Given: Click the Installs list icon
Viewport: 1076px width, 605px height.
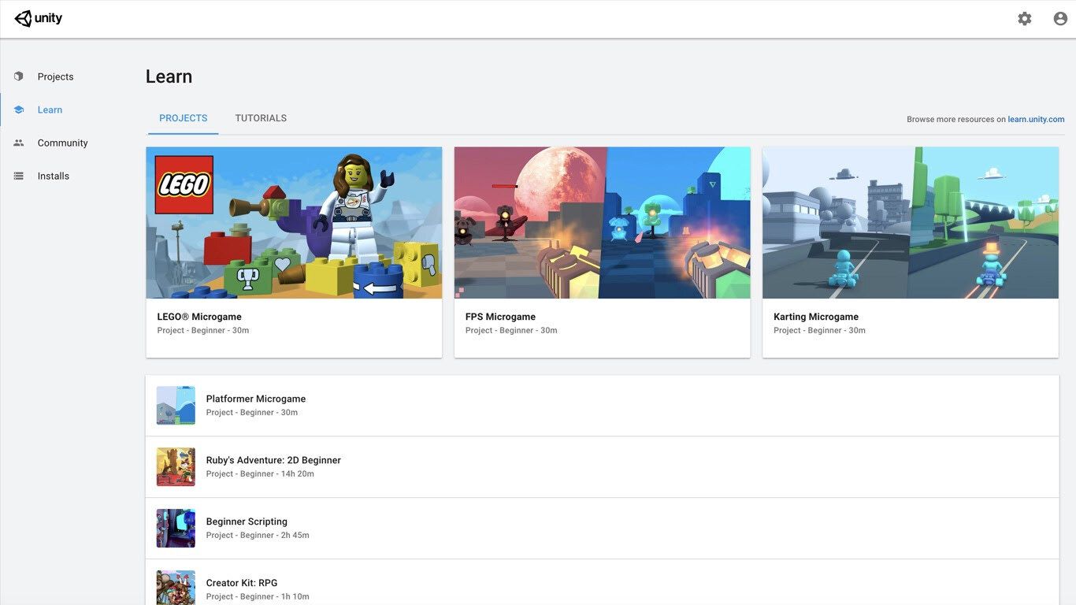Looking at the screenshot, I should pos(19,176).
